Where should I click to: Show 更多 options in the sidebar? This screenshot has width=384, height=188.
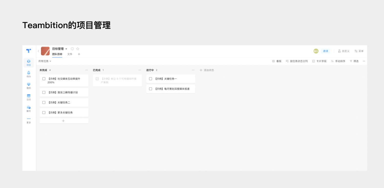coord(29,120)
